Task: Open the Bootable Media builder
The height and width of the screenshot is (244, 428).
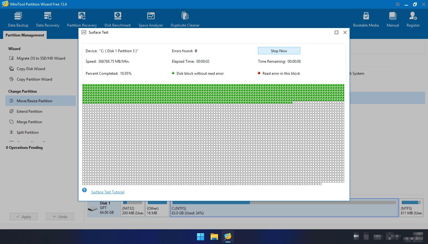Action: (366, 19)
